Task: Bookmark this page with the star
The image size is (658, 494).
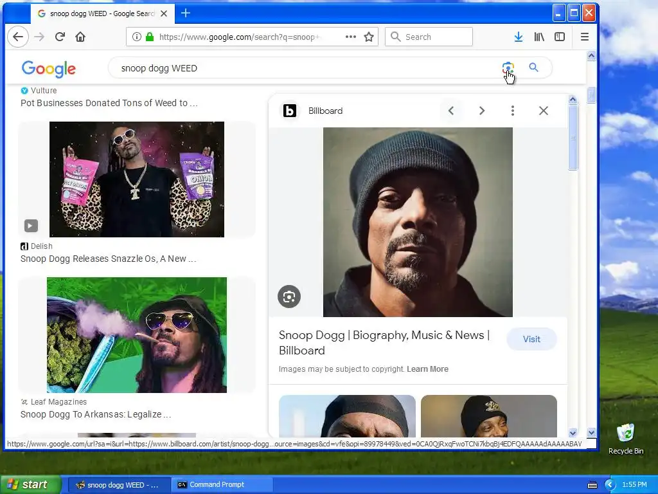Action: 369,37
